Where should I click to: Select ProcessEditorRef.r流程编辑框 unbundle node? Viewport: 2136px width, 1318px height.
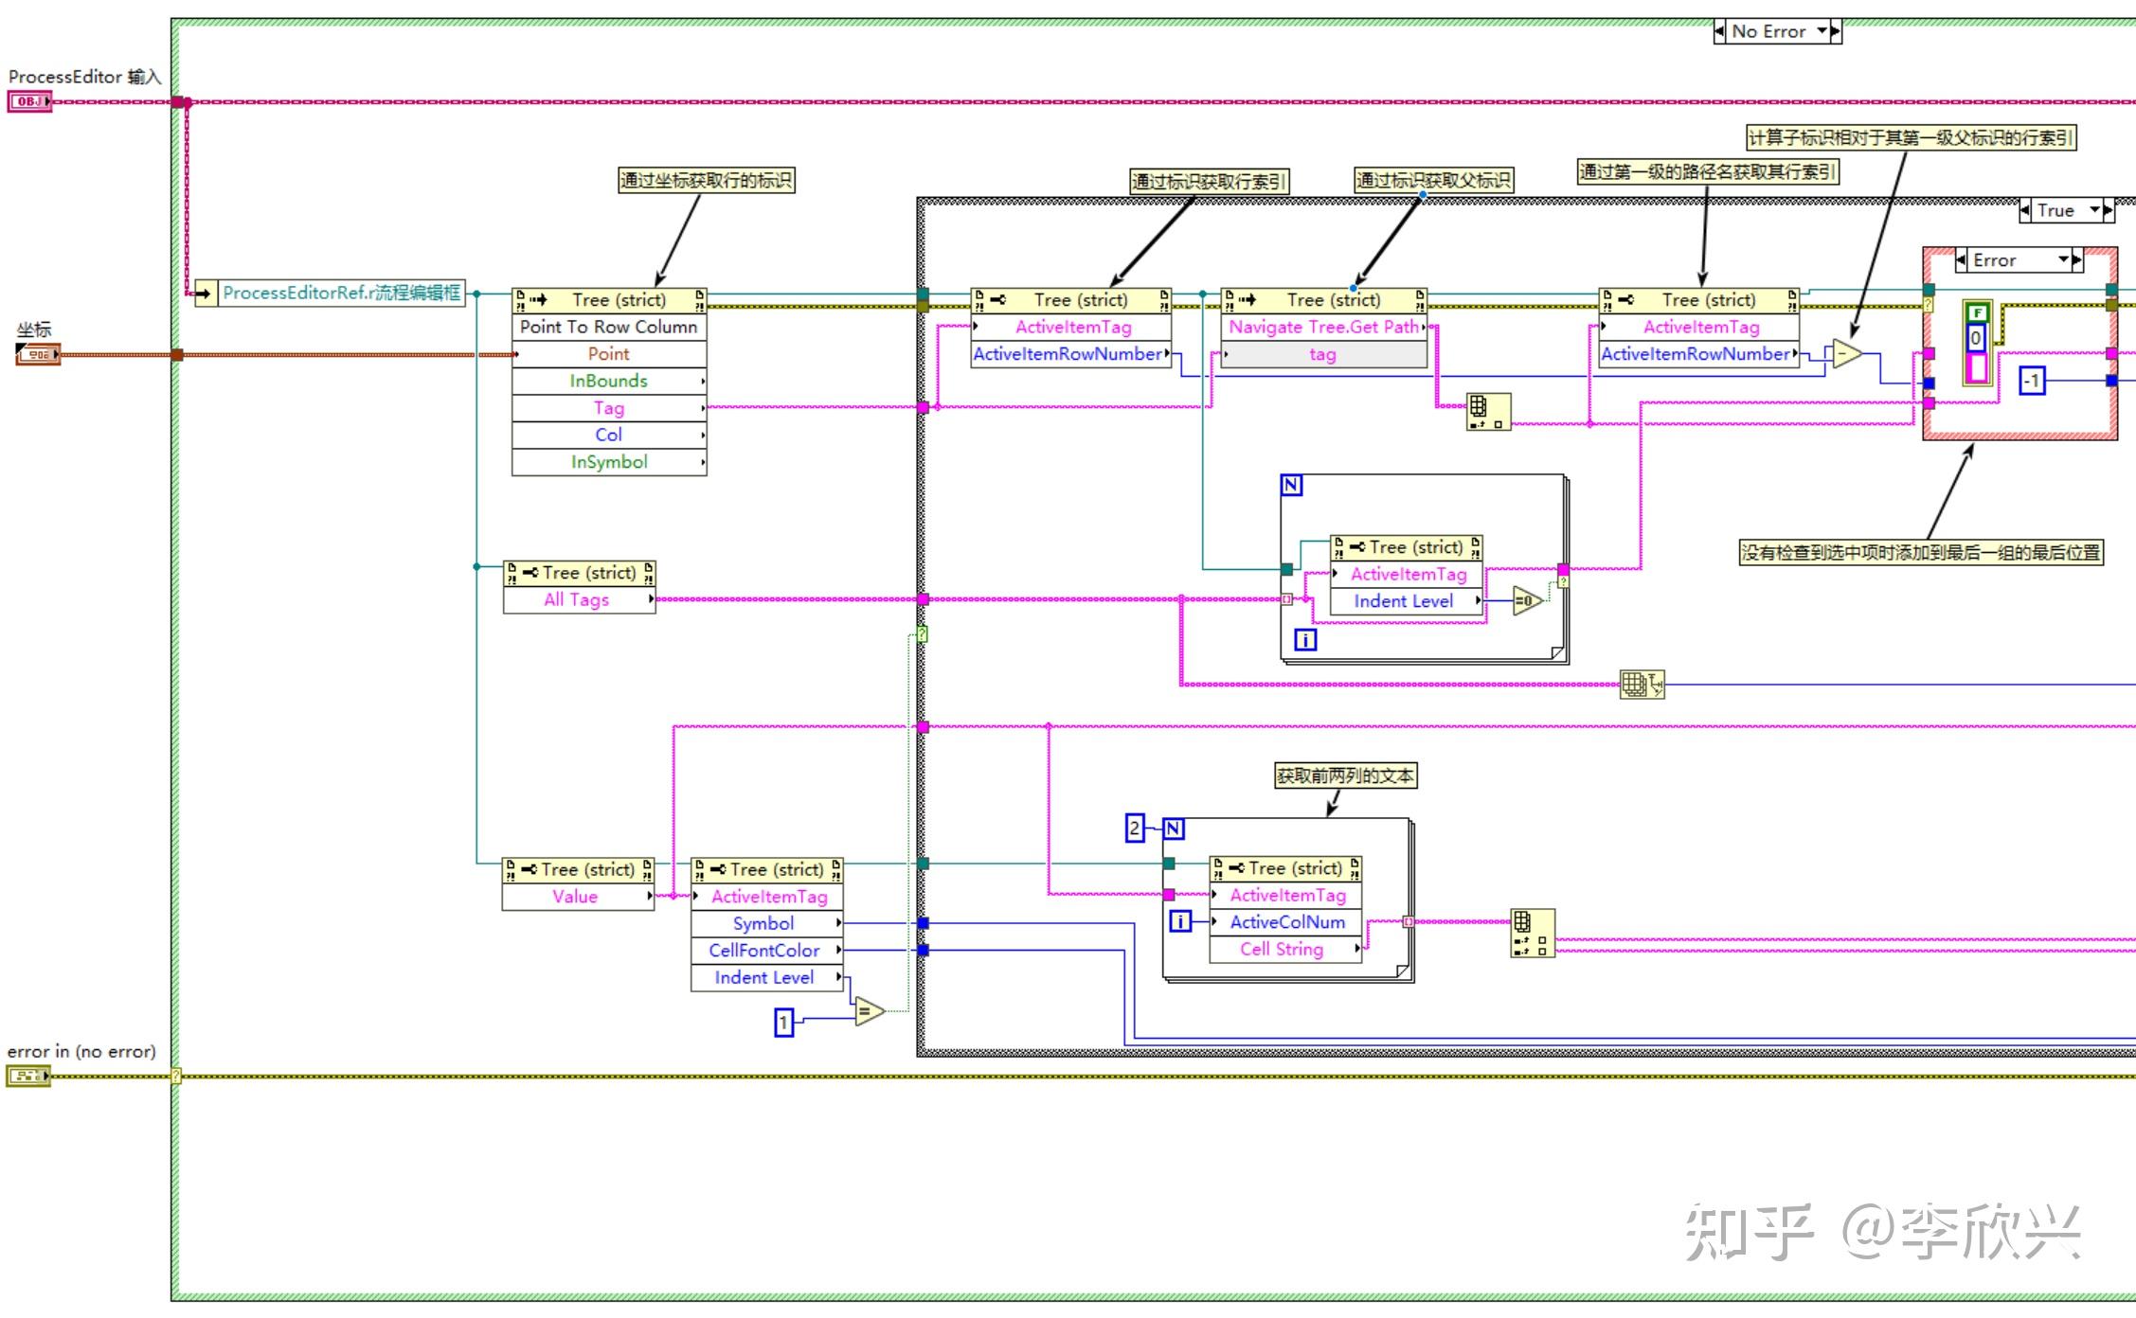(331, 294)
